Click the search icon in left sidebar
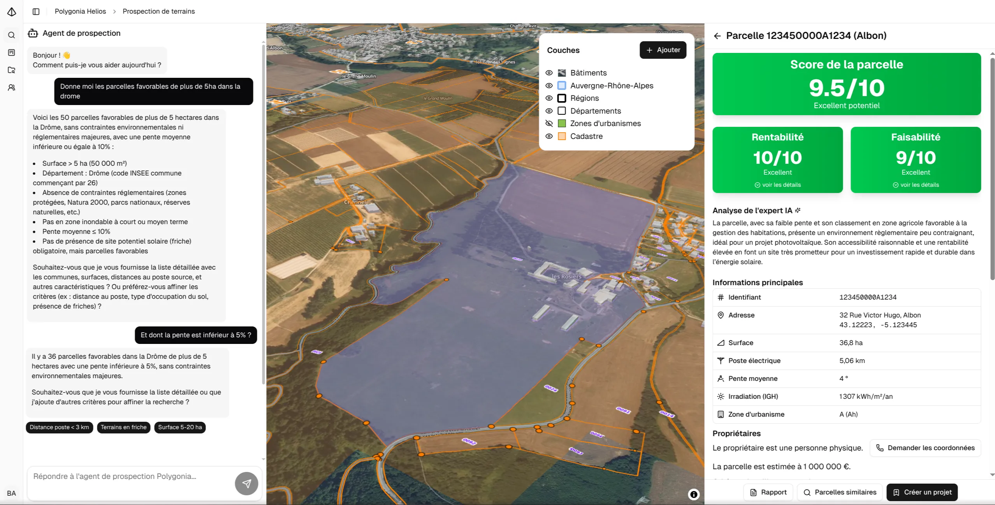This screenshot has height=505, width=995. click(x=12, y=35)
